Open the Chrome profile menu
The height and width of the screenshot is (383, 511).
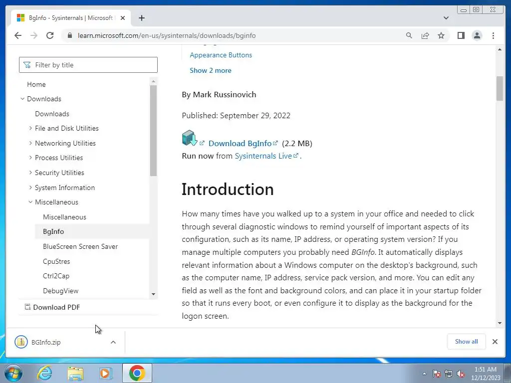point(477,35)
